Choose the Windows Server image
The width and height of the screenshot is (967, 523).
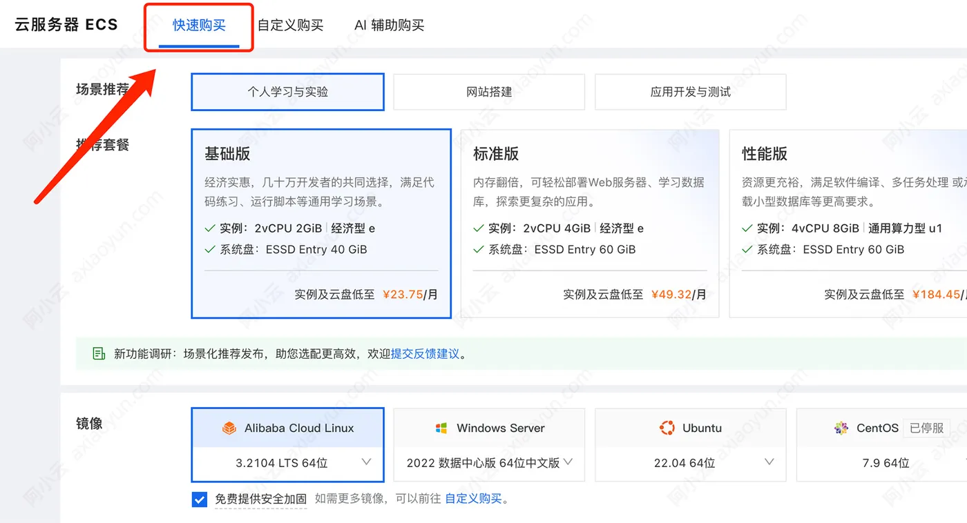(x=489, y=428)
